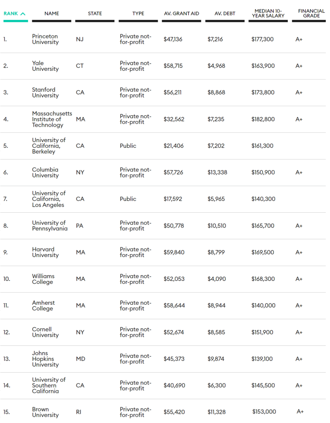Select Stanford University row name

45,93
